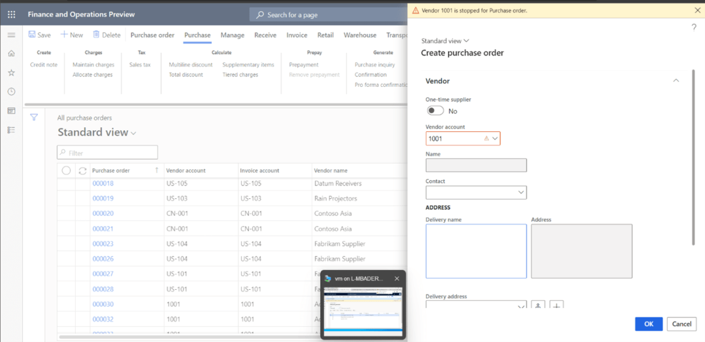Image resolution: width=705 pixels, height=342 pixels.
Task: Open Workspaces icon in sidebar
Action: tap(11, 111)
